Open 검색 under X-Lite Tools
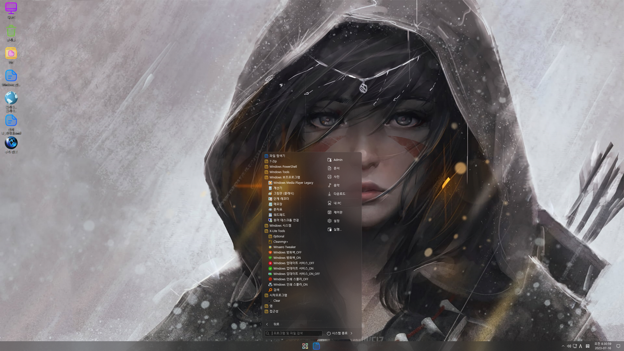624x351 pixels. click(x=274, y=290)
